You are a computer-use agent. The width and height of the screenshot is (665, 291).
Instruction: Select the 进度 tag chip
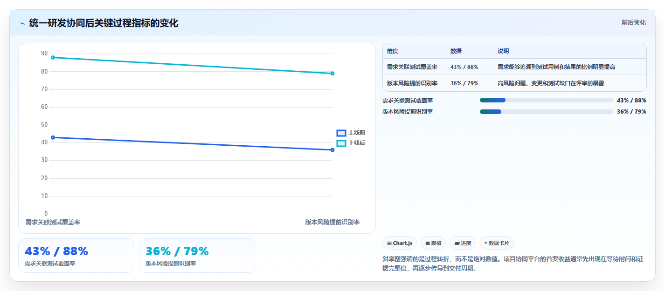[x=463, y=243]
